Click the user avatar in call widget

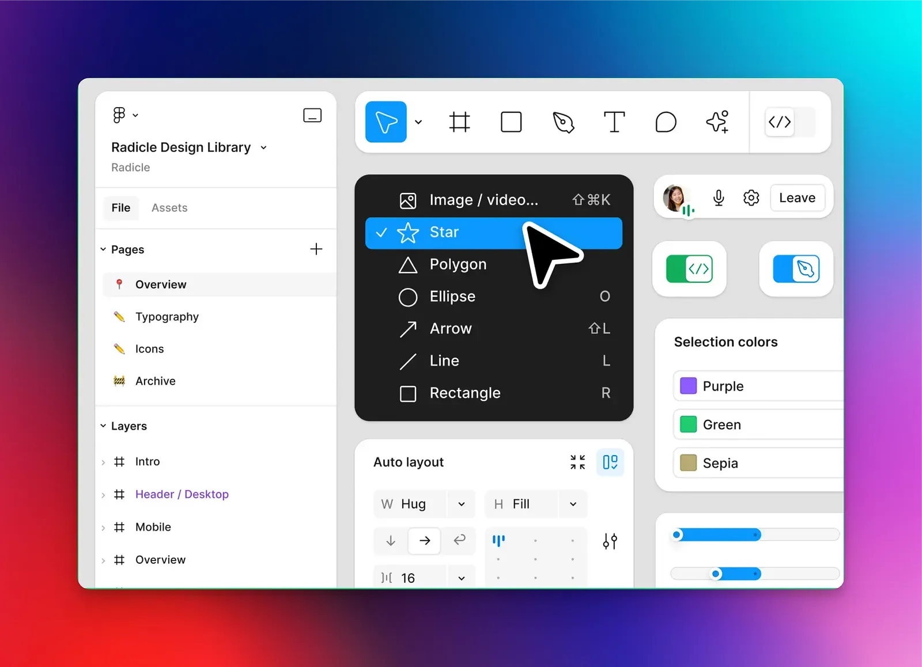(675, 198)
